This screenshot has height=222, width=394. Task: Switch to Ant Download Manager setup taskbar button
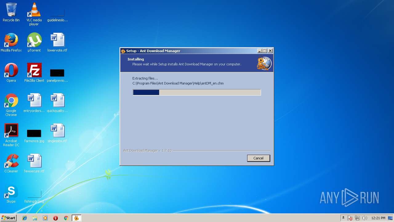tap(76, 218)
